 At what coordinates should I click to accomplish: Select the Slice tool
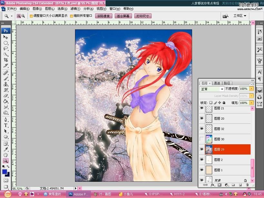point(5,65)
